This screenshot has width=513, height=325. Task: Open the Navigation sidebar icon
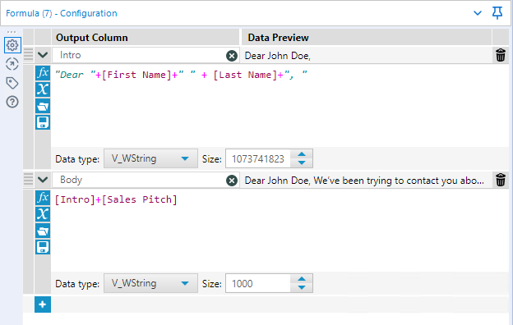[x=12, y=64]
